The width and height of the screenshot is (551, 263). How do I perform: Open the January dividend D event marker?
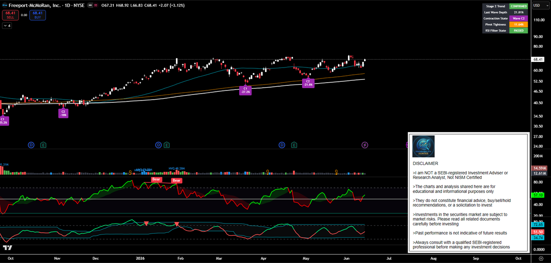158,145
